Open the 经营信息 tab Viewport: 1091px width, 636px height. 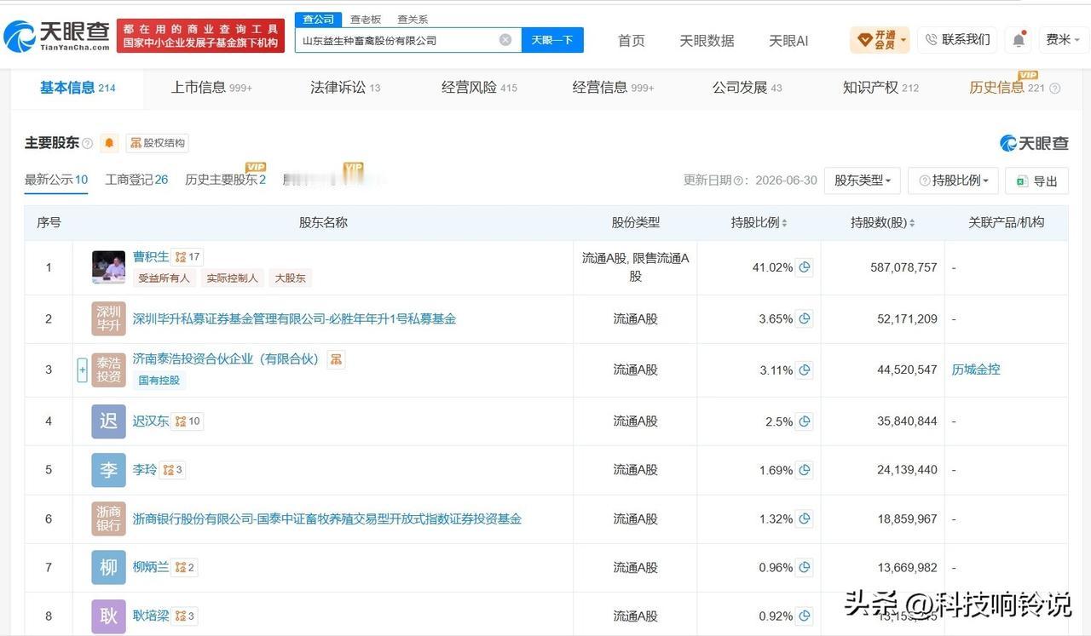(x=613, y=88)
